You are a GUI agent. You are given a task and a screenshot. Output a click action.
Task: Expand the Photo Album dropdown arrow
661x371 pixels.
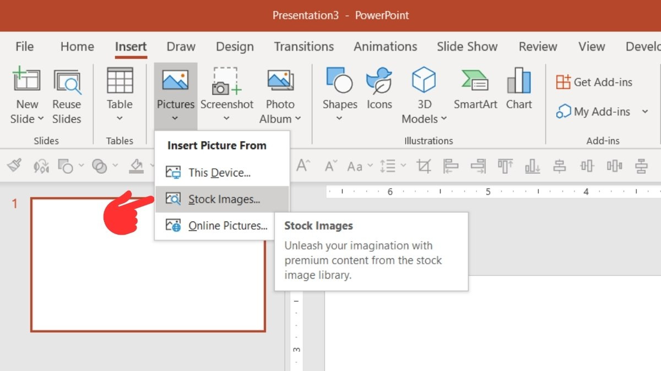[x=298, y=119]
